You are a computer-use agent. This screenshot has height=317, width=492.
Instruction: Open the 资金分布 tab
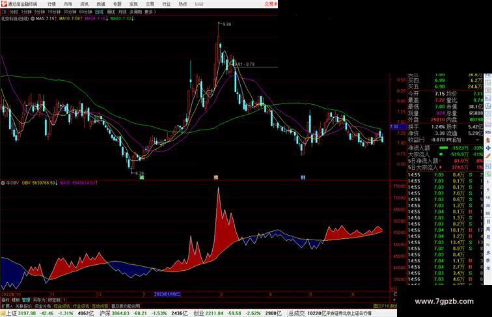[x=43, y=306]
